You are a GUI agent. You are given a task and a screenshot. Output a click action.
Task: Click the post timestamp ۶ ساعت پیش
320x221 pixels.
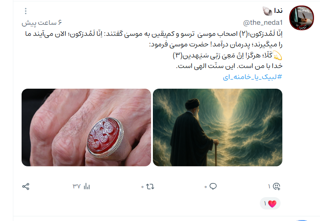point(42,23)
